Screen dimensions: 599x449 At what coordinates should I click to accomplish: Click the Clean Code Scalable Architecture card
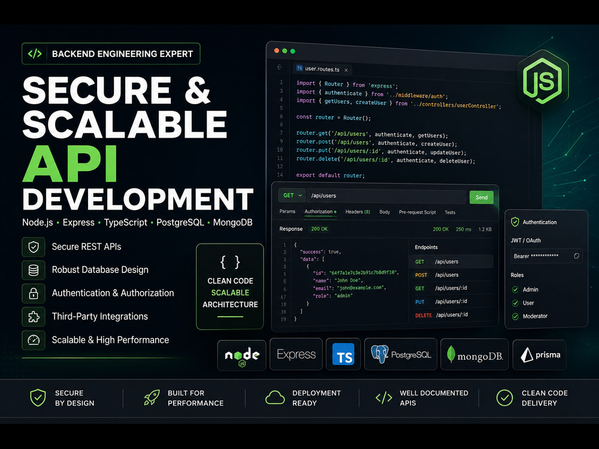pos(230,286)
